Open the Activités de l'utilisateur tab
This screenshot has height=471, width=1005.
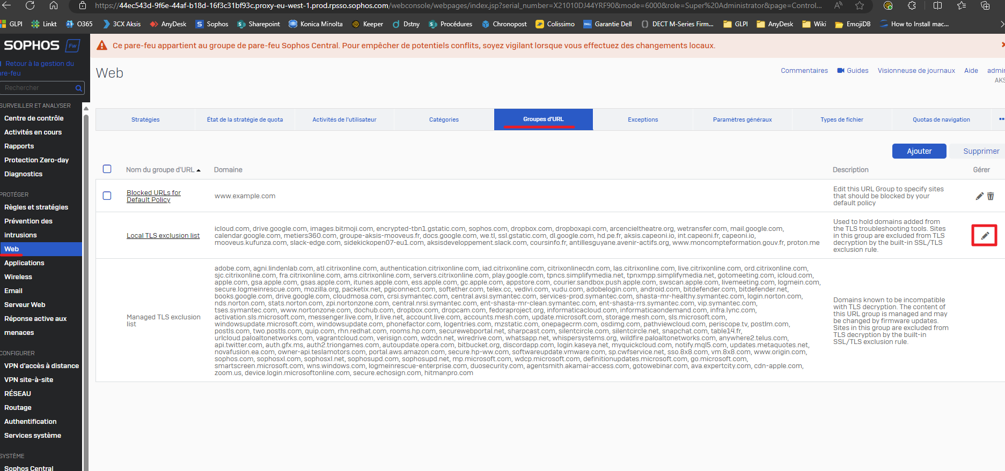(x=344, y=119)
